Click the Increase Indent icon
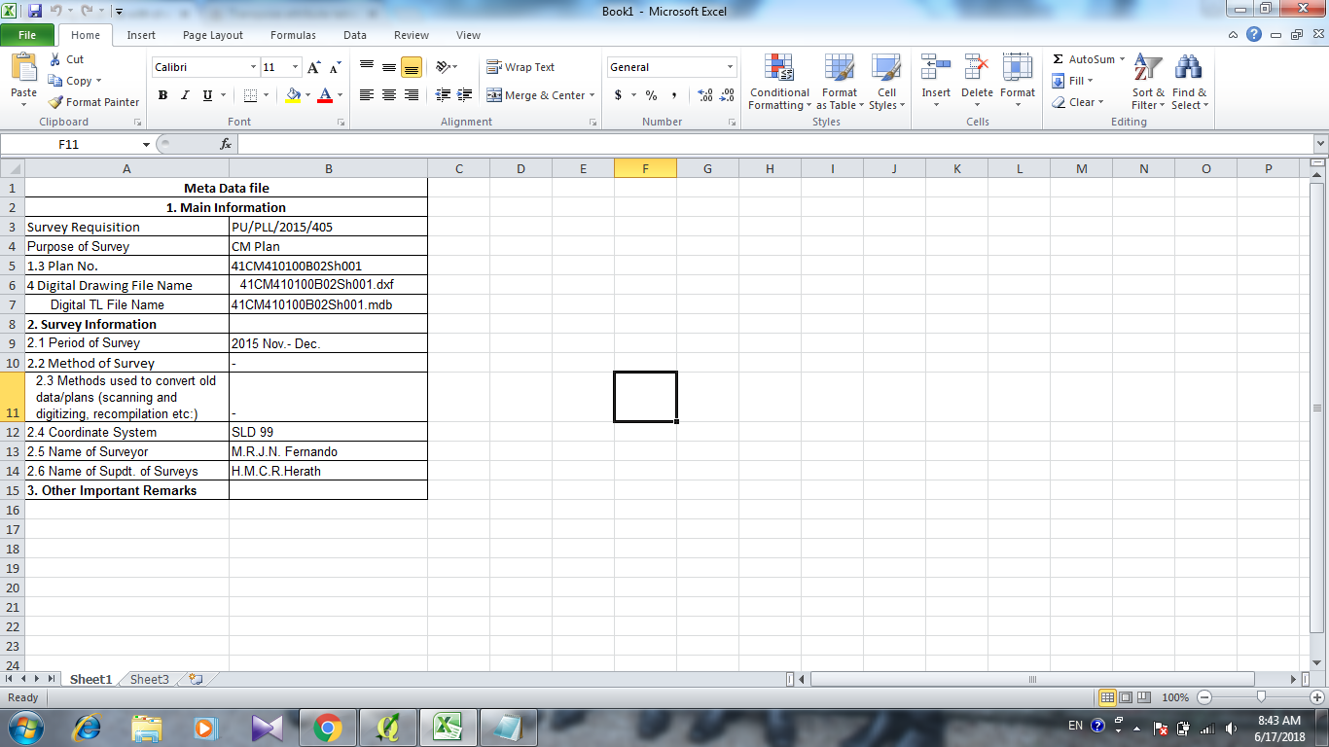 tap(465, 95)
